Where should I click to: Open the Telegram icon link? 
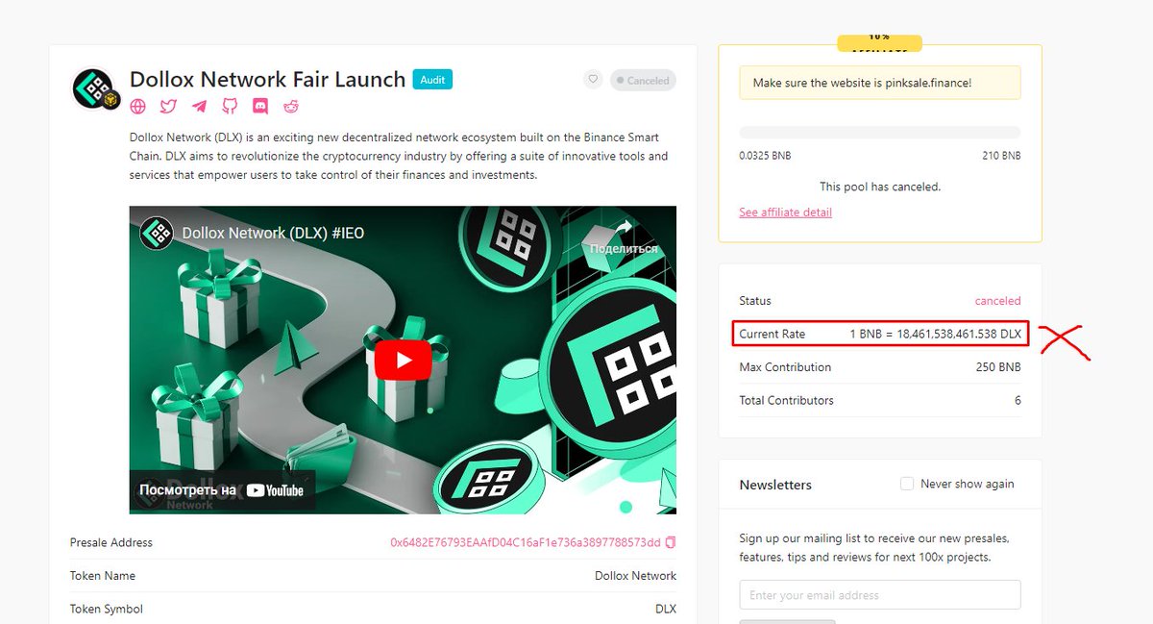pos(199,107)
